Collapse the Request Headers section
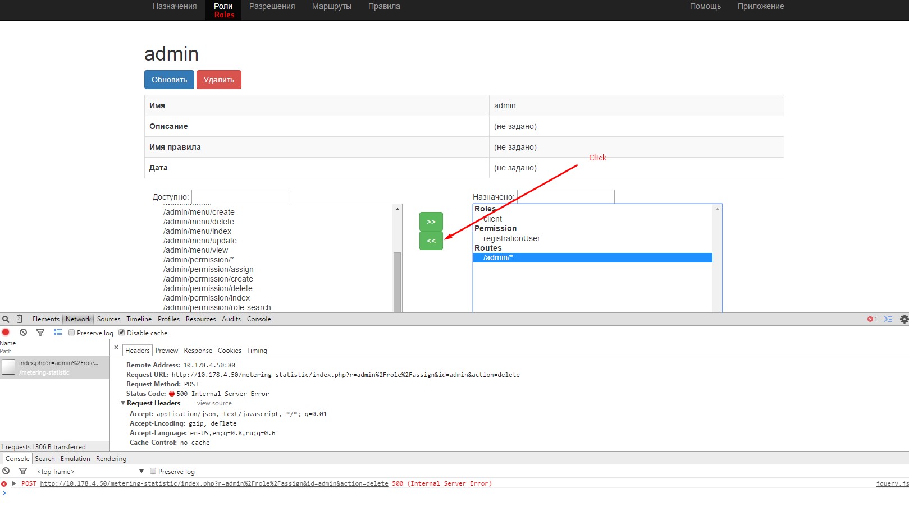909x507 pixels. 123,403
